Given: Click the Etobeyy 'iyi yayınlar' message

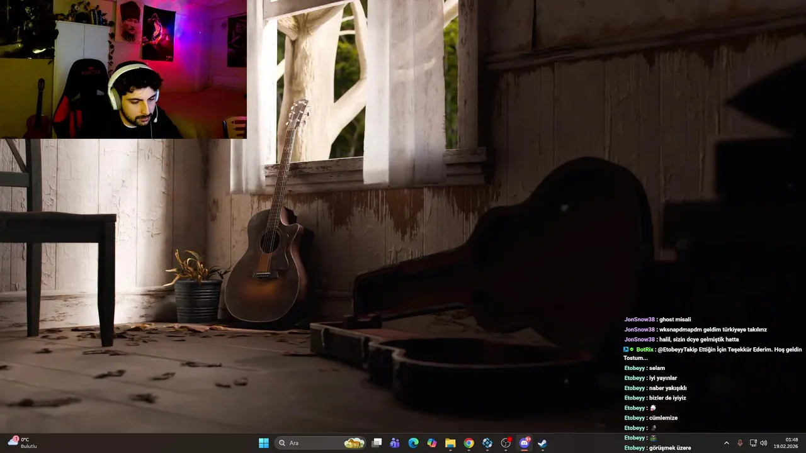Looking at the screenshot, I should click(650, 378).
